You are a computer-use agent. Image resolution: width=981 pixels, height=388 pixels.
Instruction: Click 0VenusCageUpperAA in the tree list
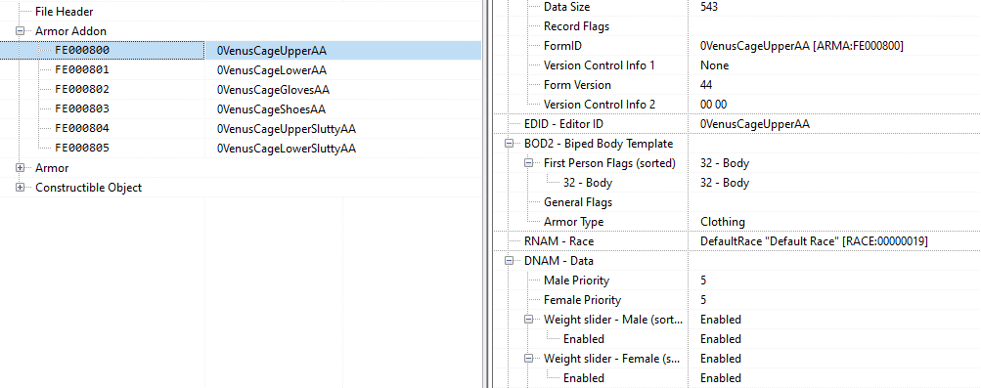(272, 51)
